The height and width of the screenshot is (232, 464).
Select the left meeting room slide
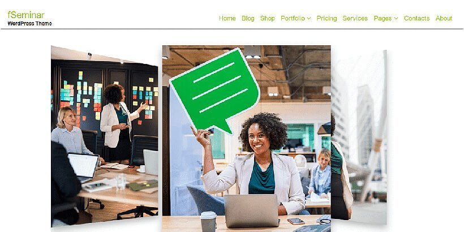(105, 136)
